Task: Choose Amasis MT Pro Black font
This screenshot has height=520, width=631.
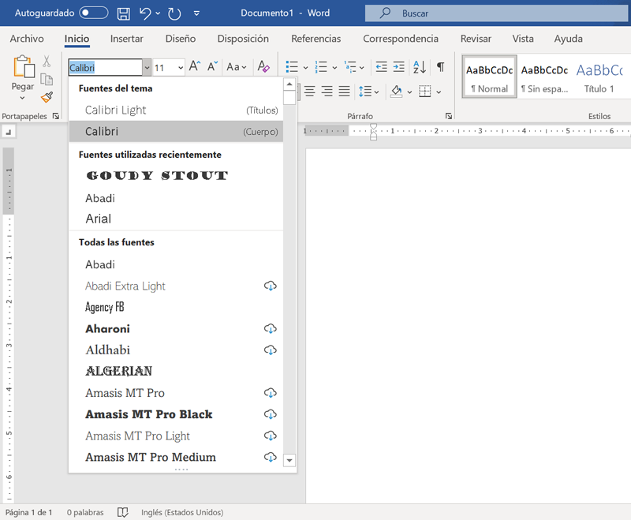Action: click(176, 414)
